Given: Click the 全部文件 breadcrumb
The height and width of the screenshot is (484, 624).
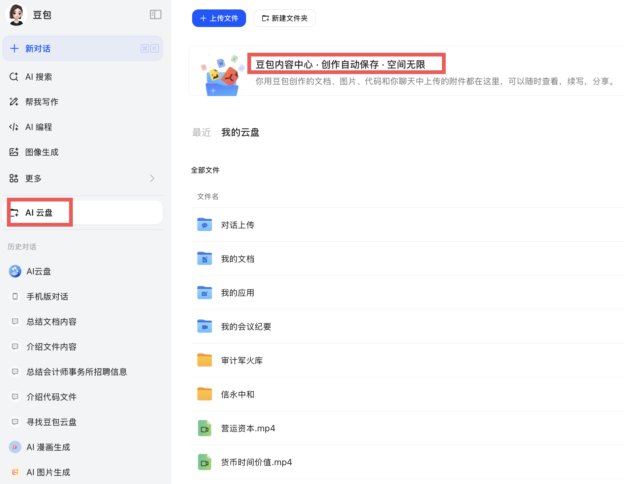Looking at the screenshot, I should (x=205, y=170).
